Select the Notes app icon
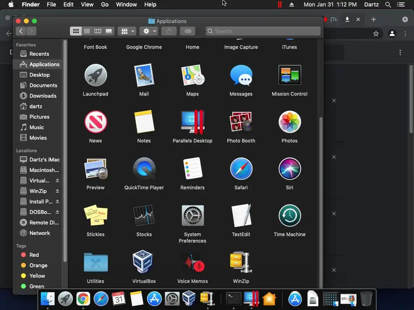This screenshot has height=310, width=414. 144,122
